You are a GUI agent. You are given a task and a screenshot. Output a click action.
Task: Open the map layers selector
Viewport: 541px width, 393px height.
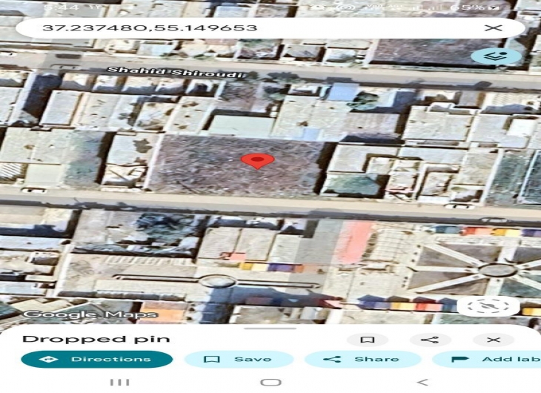click(496, 56)
